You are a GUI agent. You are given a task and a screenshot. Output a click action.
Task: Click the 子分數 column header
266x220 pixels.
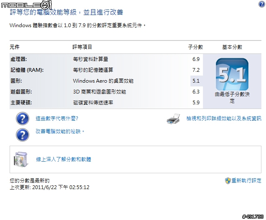[195, 47]
